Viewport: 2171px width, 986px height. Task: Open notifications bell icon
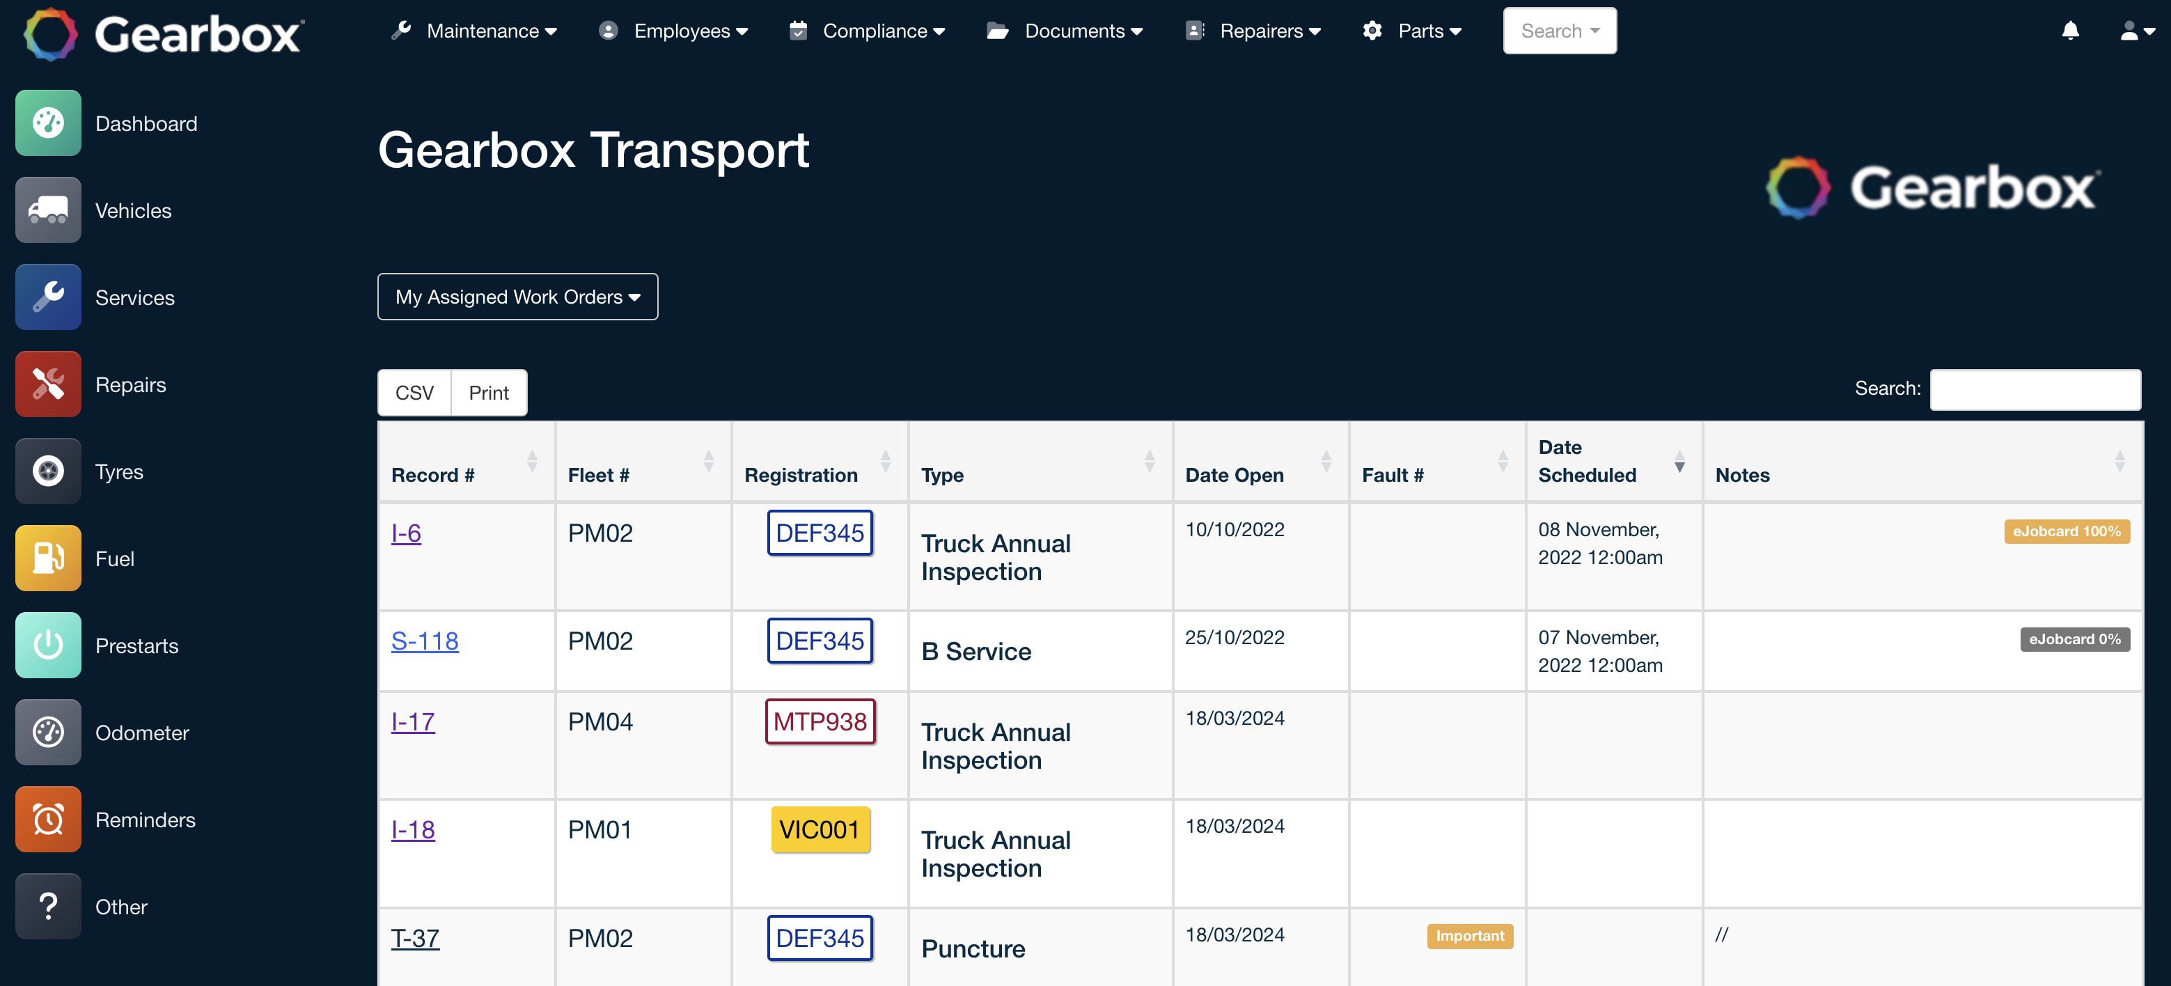[x=2070, y=31]
